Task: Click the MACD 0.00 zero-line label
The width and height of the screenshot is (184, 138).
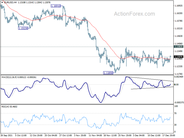Action: (x=176, y=85)
